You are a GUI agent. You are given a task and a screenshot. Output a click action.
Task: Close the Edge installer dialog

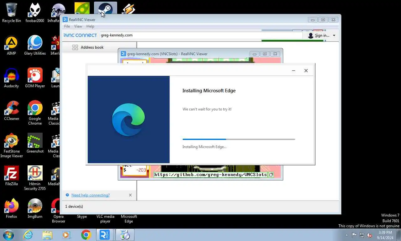click(x=306, y=71)
